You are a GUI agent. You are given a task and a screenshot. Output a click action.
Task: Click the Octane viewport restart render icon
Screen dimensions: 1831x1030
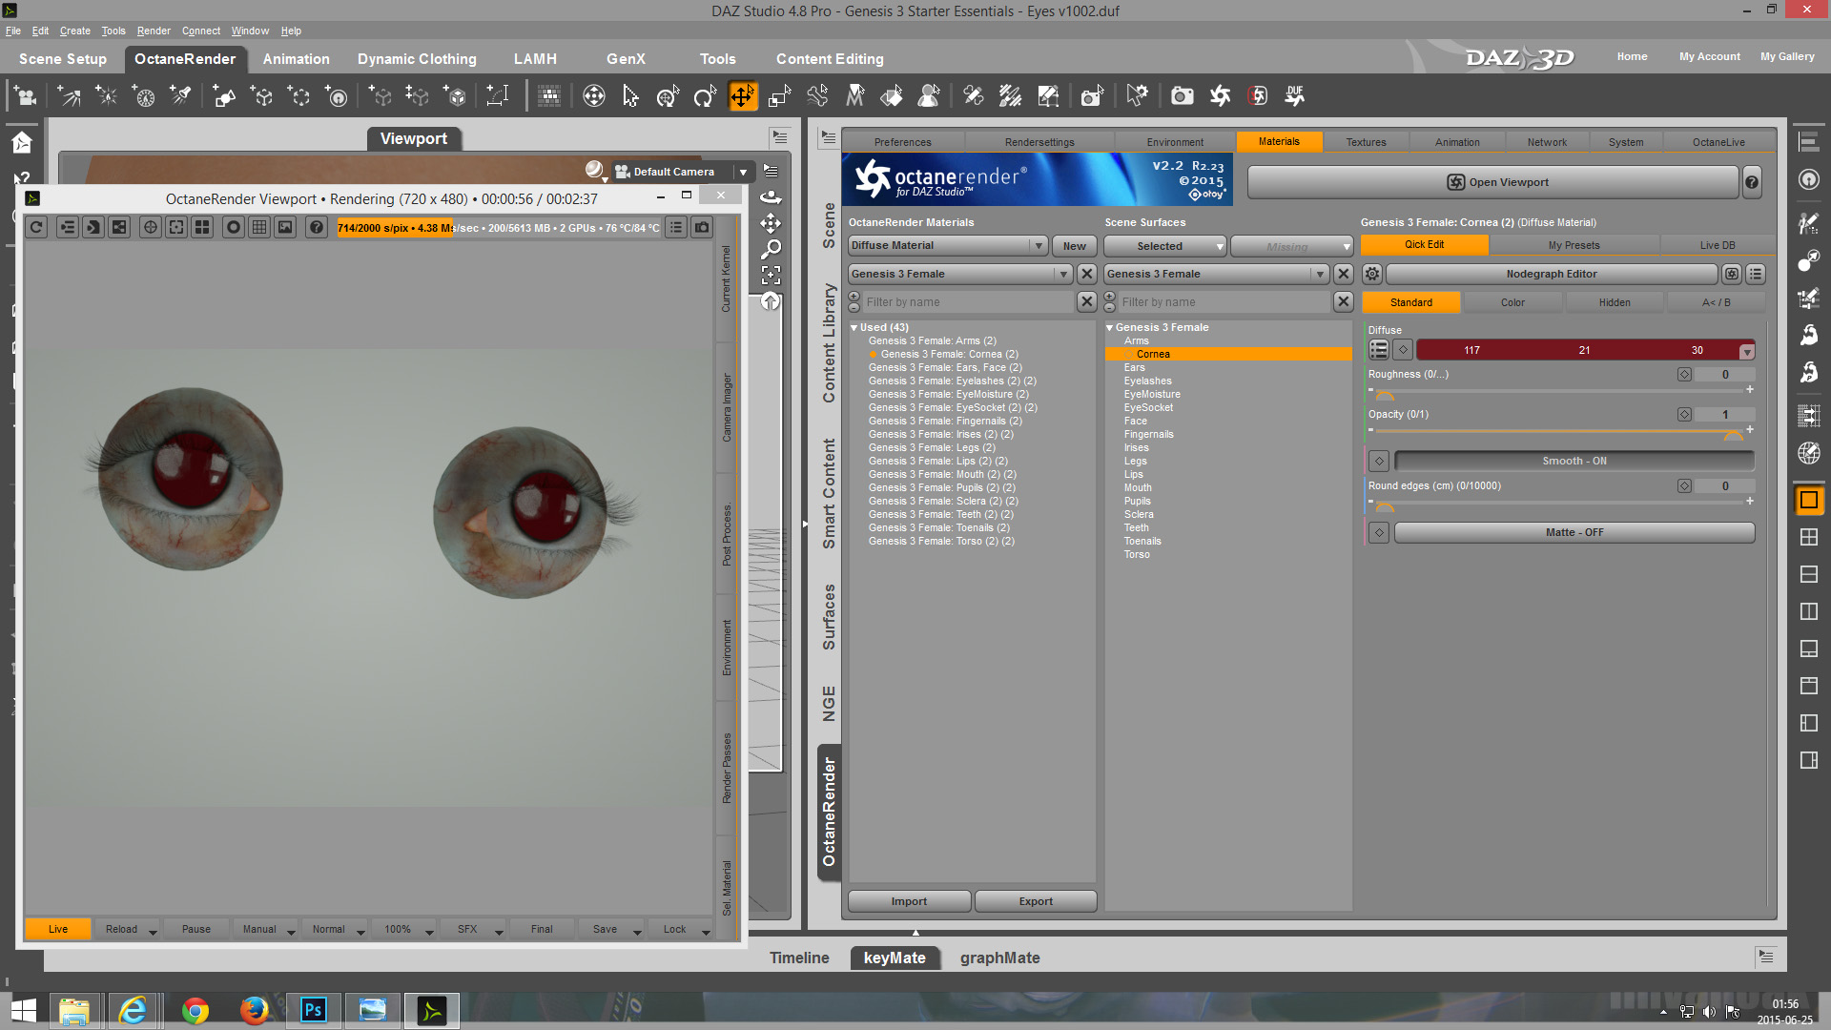[36, 227]
